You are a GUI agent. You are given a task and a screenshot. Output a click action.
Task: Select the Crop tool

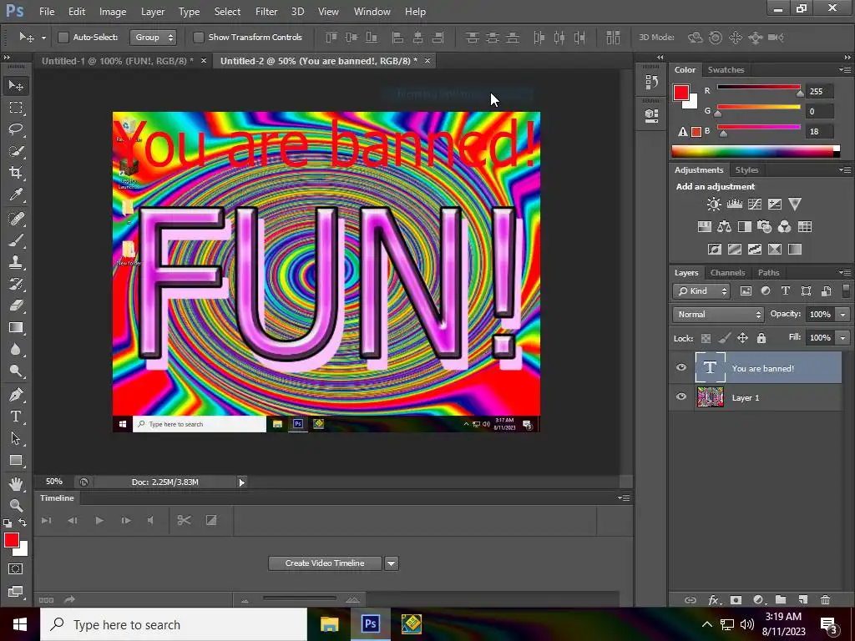click(x=16, y=173)
